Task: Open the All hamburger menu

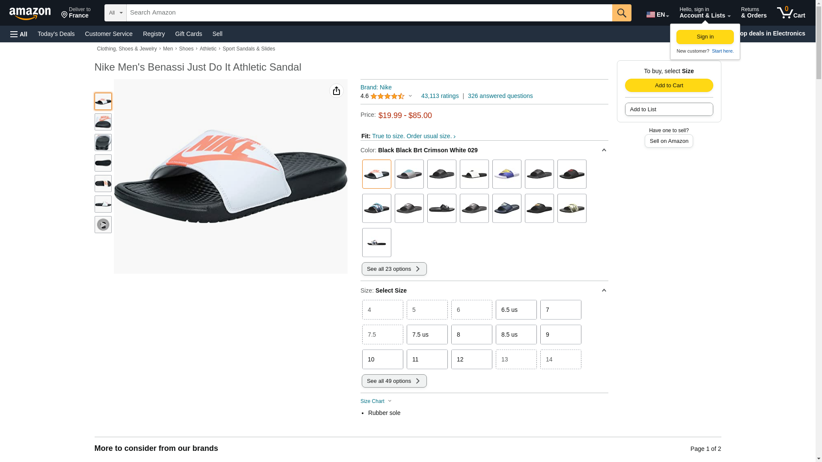Action: pos(19,34)
